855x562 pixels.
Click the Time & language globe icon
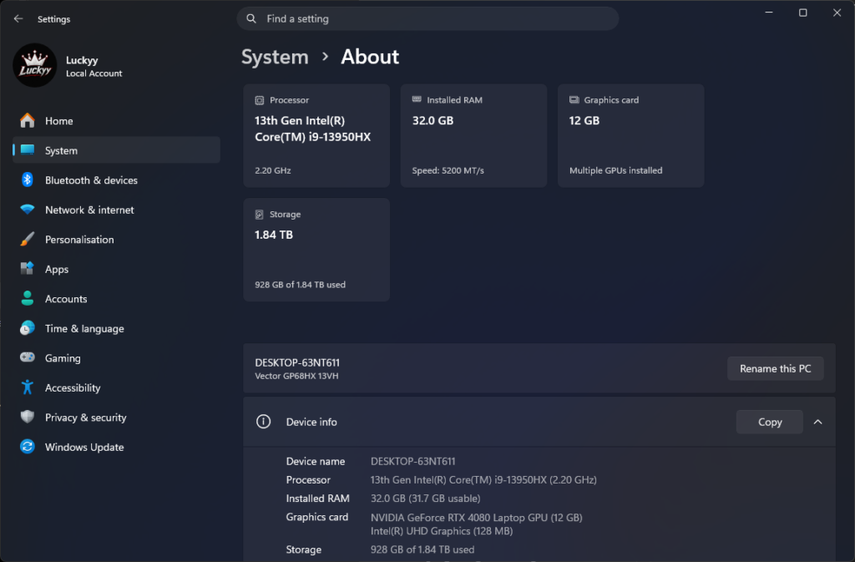(28, 328)
